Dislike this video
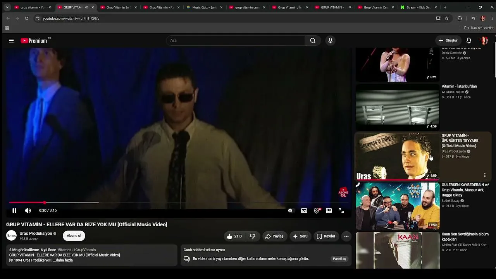 point(253,236)
